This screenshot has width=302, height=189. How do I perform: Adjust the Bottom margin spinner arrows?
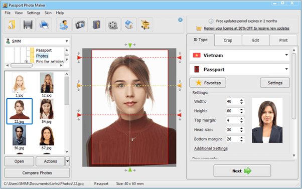pyautogui.click(x=241, y=139)
